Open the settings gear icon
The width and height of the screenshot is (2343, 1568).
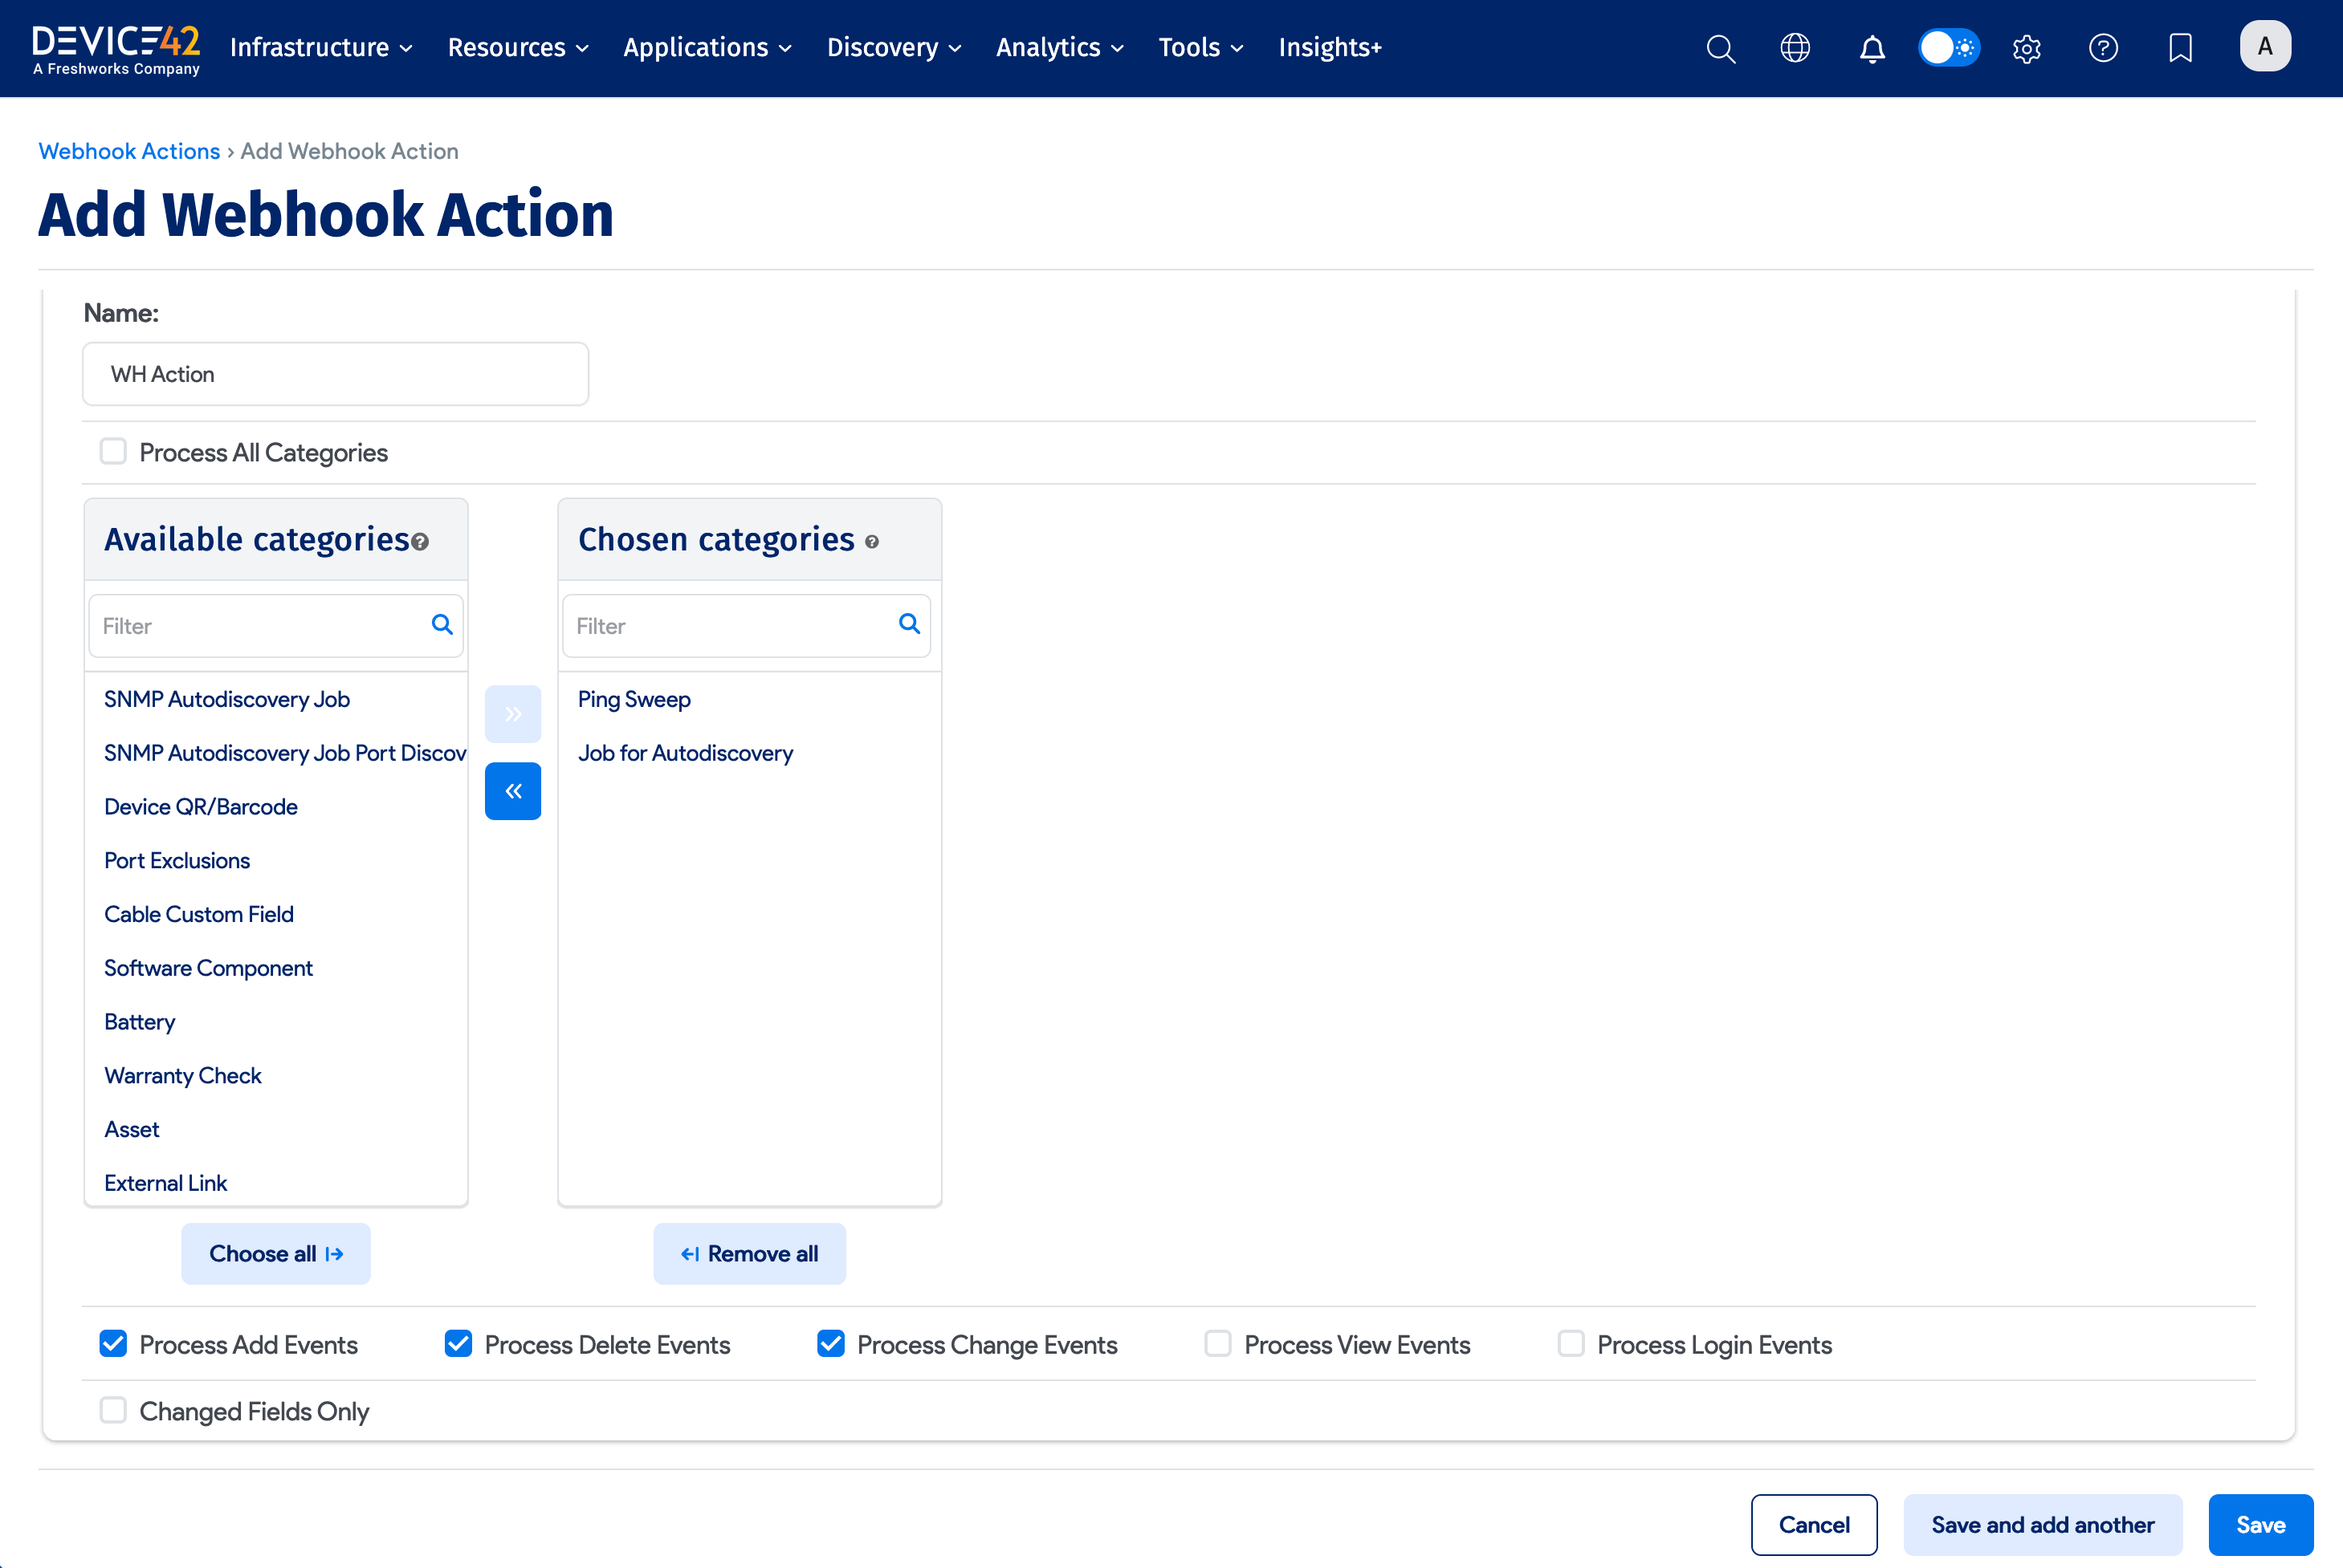pos(2027,47)
